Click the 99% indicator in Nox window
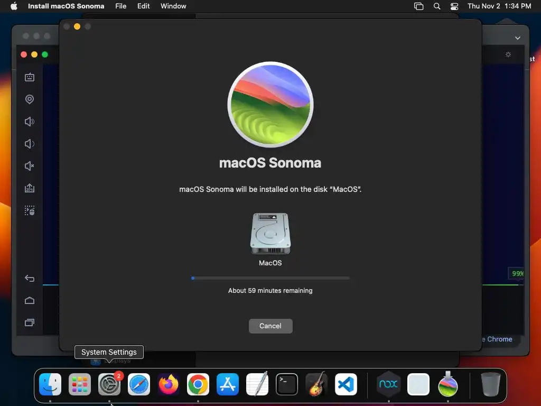The width and height of the screenshot is (541, 406). coord(517,273)
